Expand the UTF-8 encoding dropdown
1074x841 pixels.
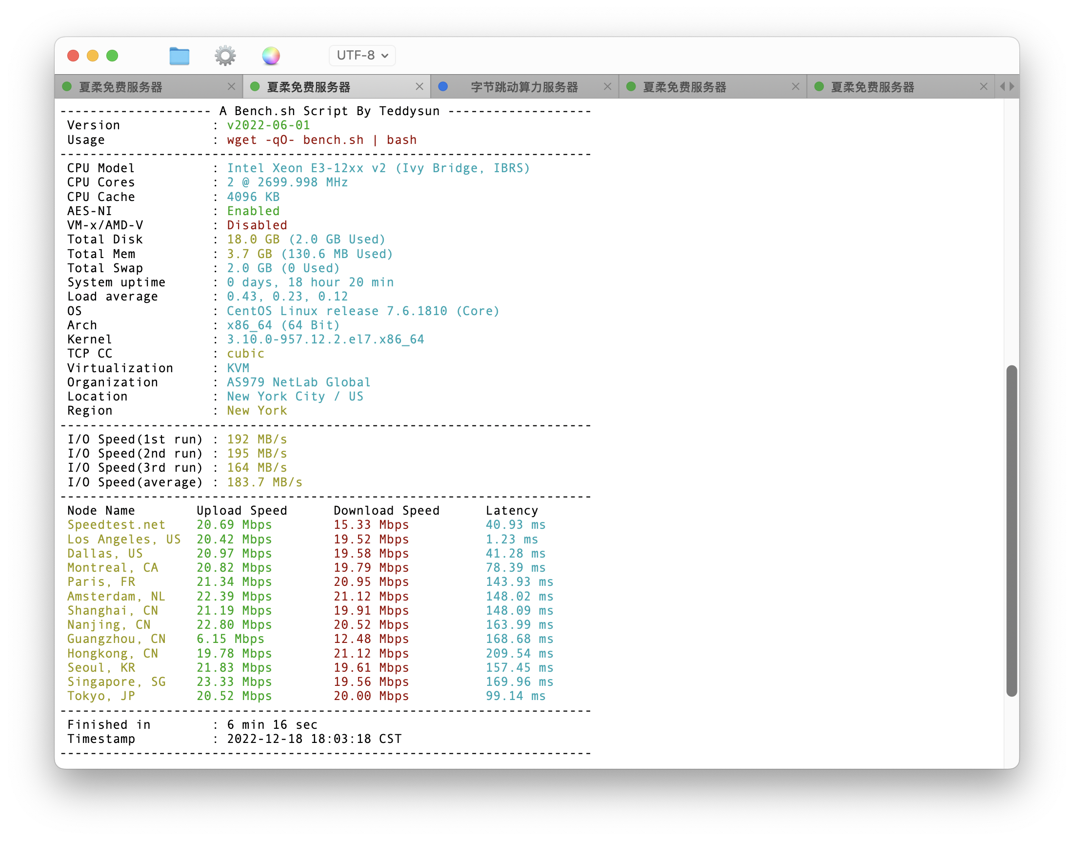pyautogui.click(x=362, y=55)
